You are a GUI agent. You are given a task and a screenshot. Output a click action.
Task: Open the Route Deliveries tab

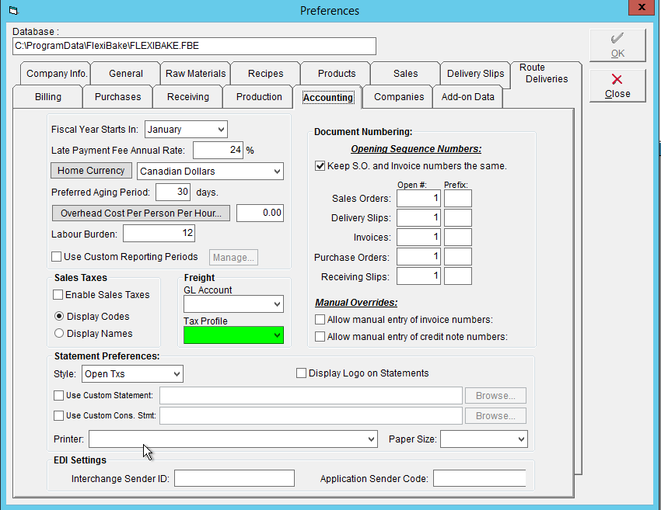tap(547, 74)
